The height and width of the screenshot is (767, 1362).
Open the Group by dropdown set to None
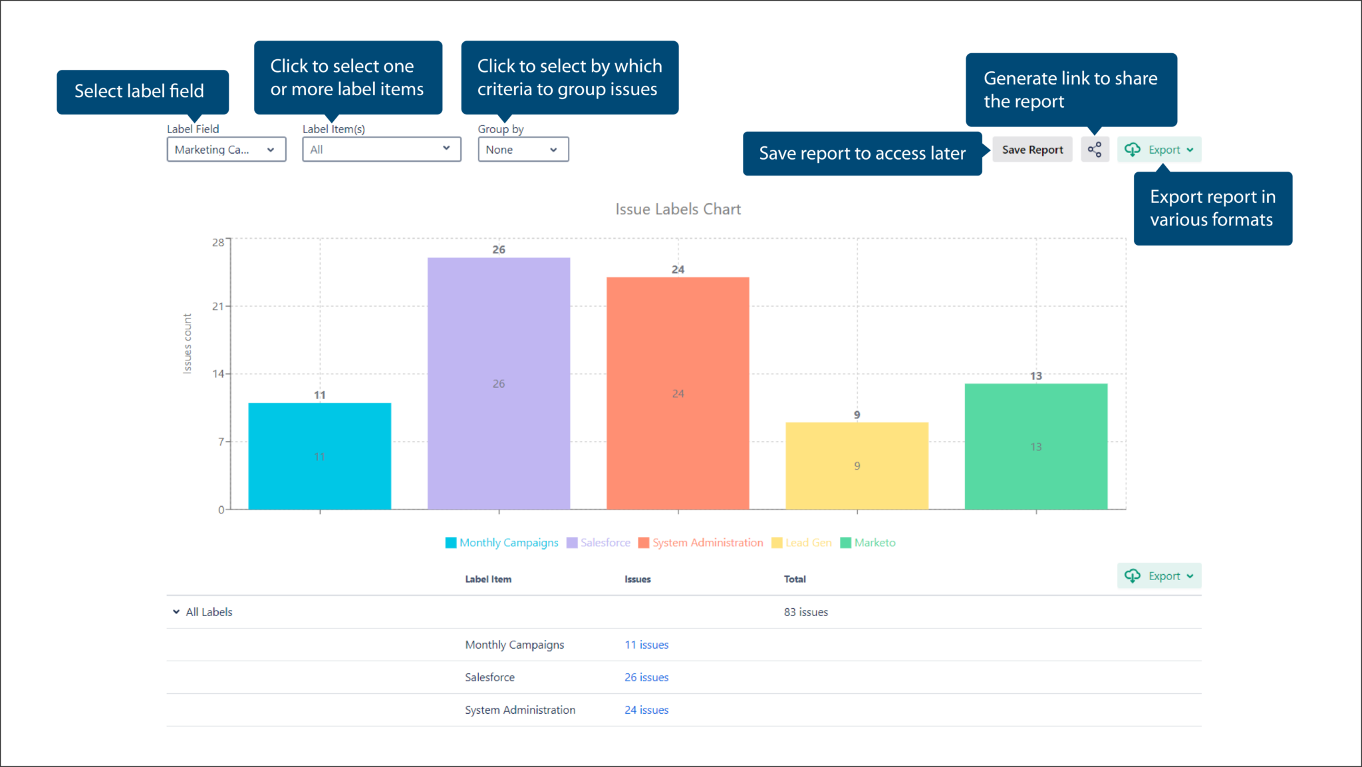tap(523, 149)
